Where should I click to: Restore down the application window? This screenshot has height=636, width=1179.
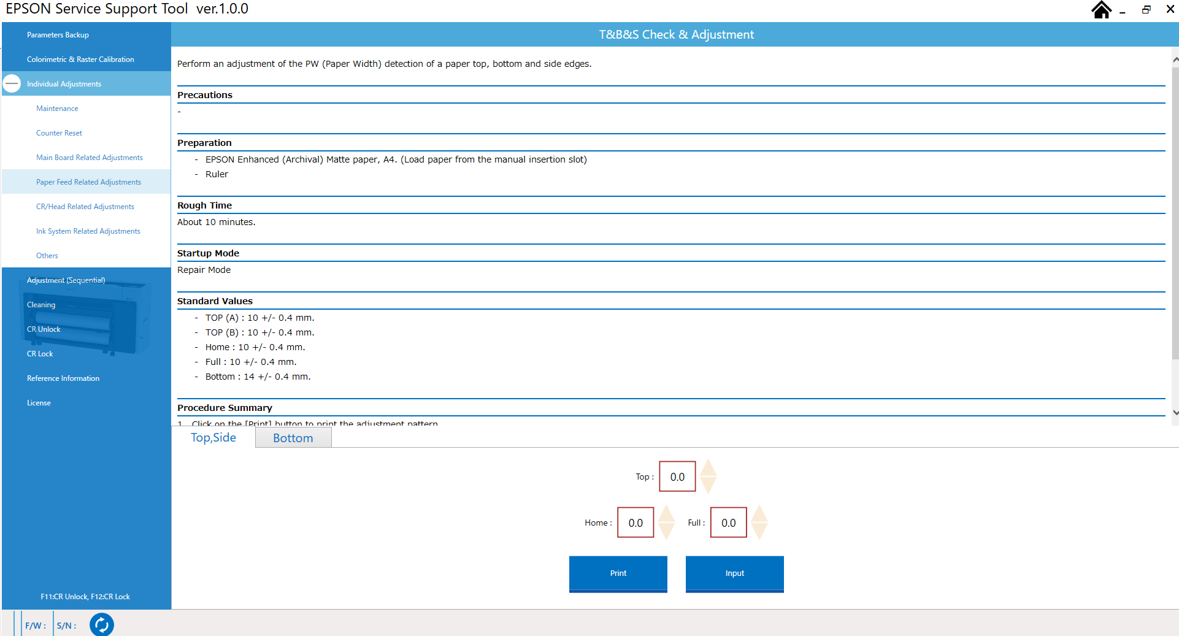pos(1146,10)
